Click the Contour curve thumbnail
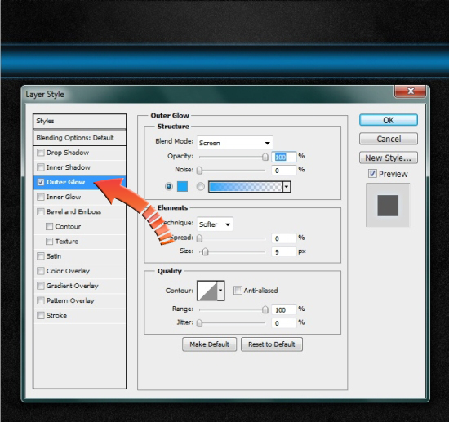Screen dimensions: 449x422 pyautogui.click(x=207, y=291)
